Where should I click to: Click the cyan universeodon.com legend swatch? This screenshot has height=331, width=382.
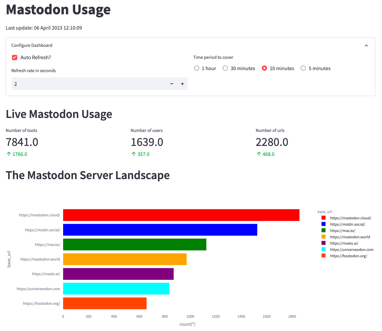[323, 249]
